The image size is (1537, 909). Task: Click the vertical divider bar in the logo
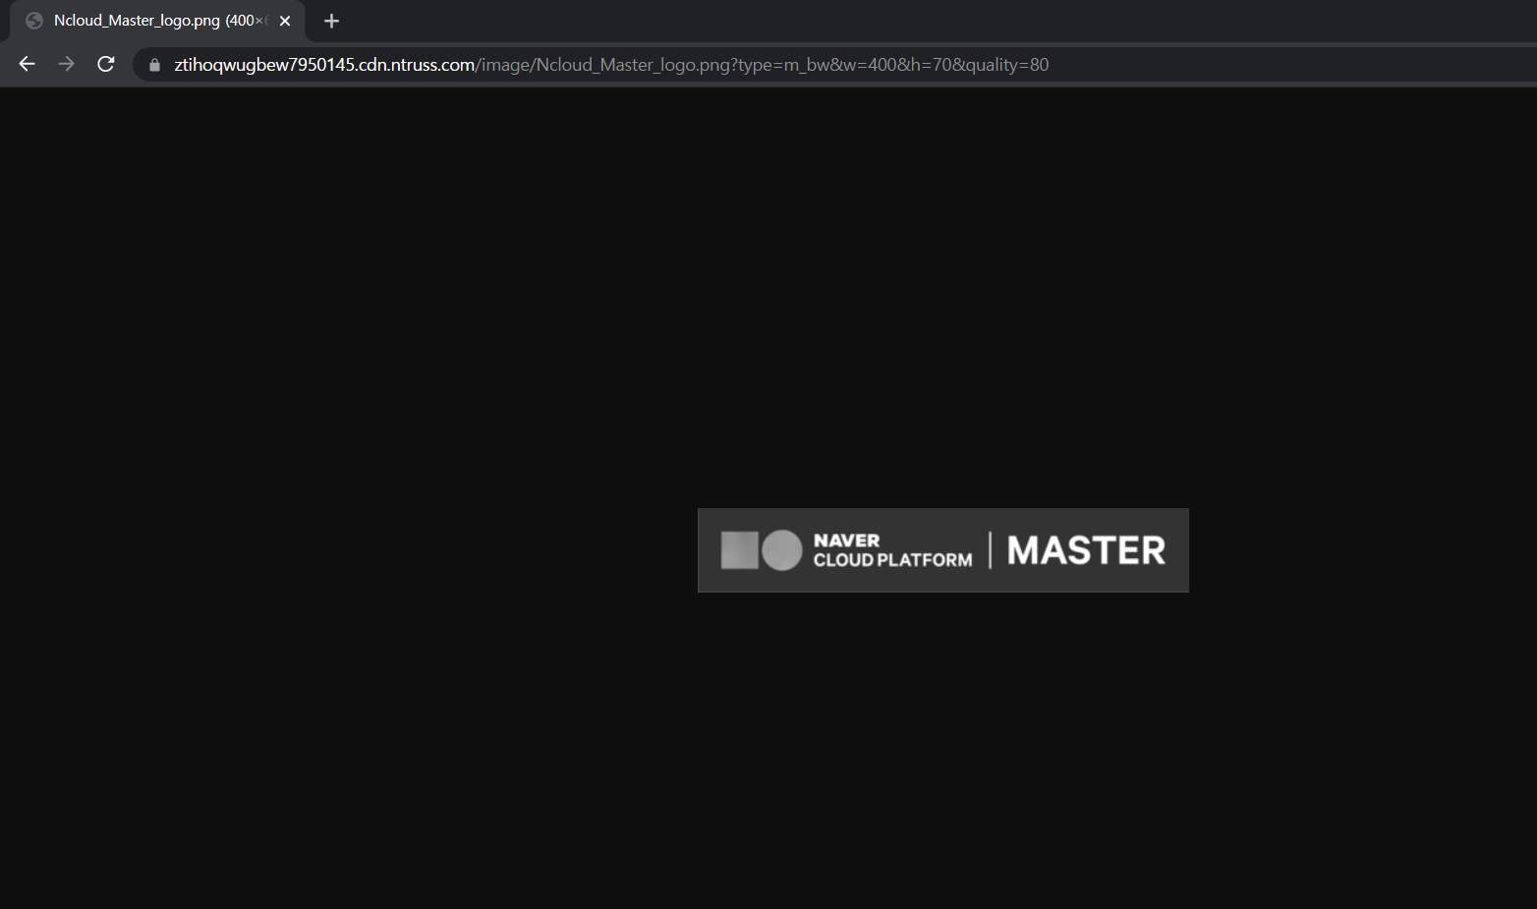[x=991, y=550]
